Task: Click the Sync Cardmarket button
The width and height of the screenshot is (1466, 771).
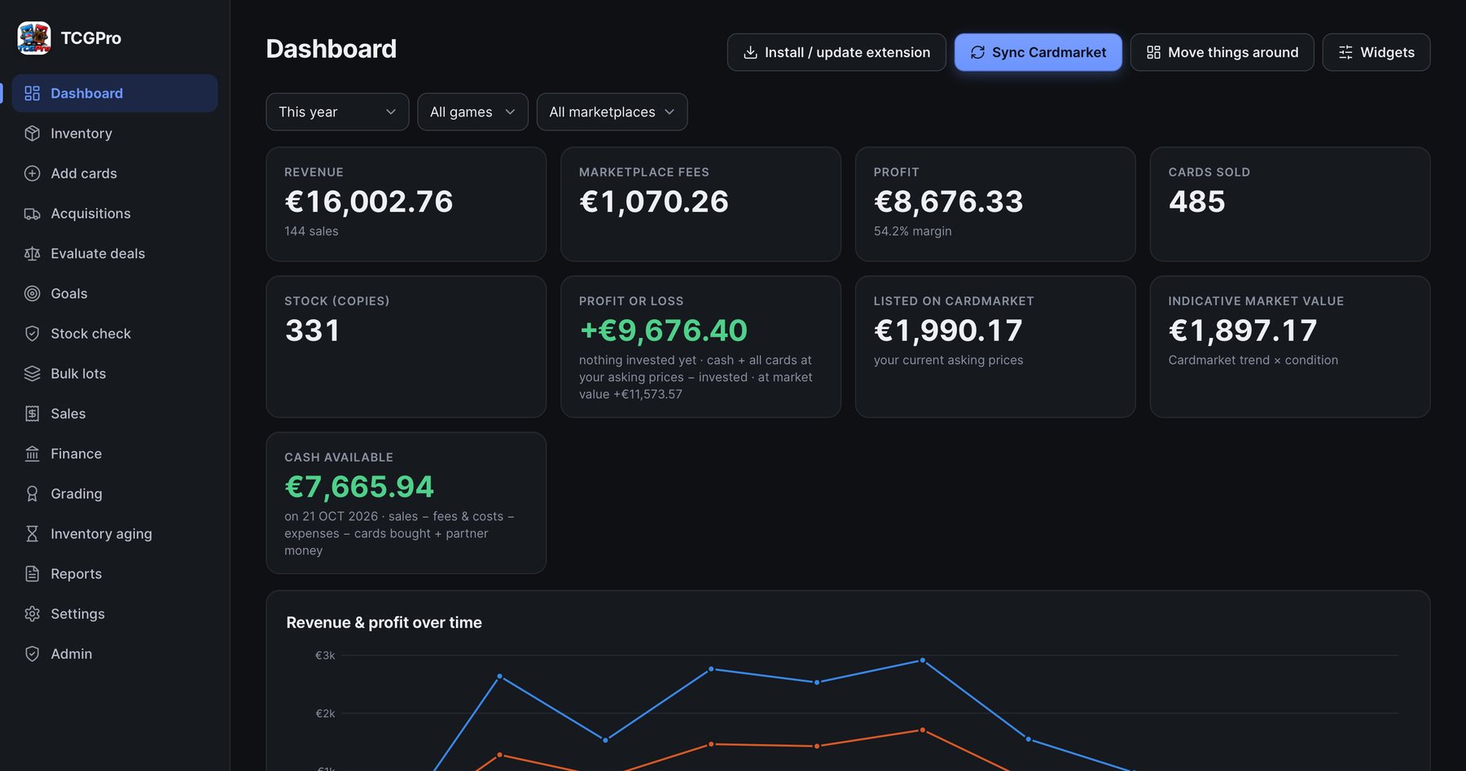Action: [x=1038, y=52]
